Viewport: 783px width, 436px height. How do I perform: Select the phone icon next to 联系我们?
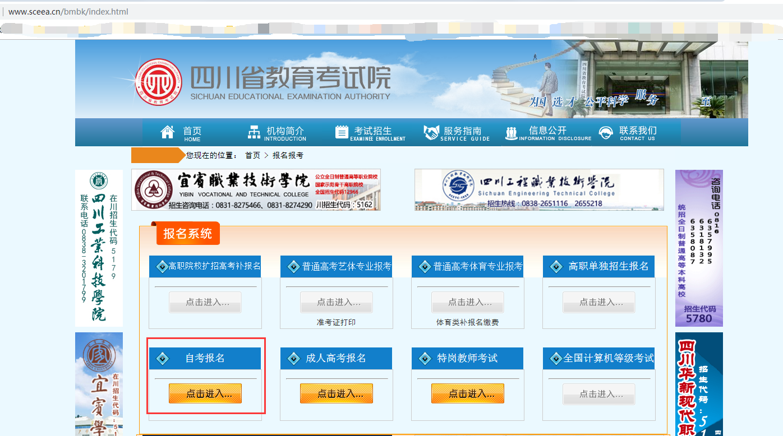pos(605,132)
